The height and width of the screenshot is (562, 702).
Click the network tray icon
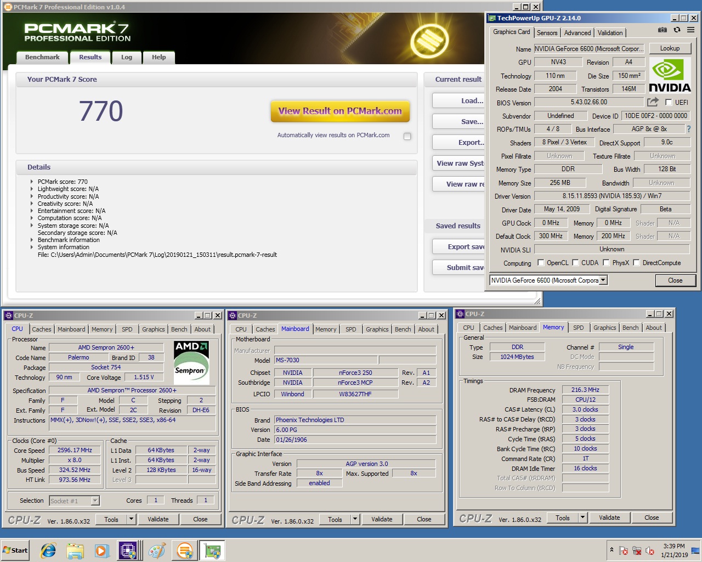(637, 550)
